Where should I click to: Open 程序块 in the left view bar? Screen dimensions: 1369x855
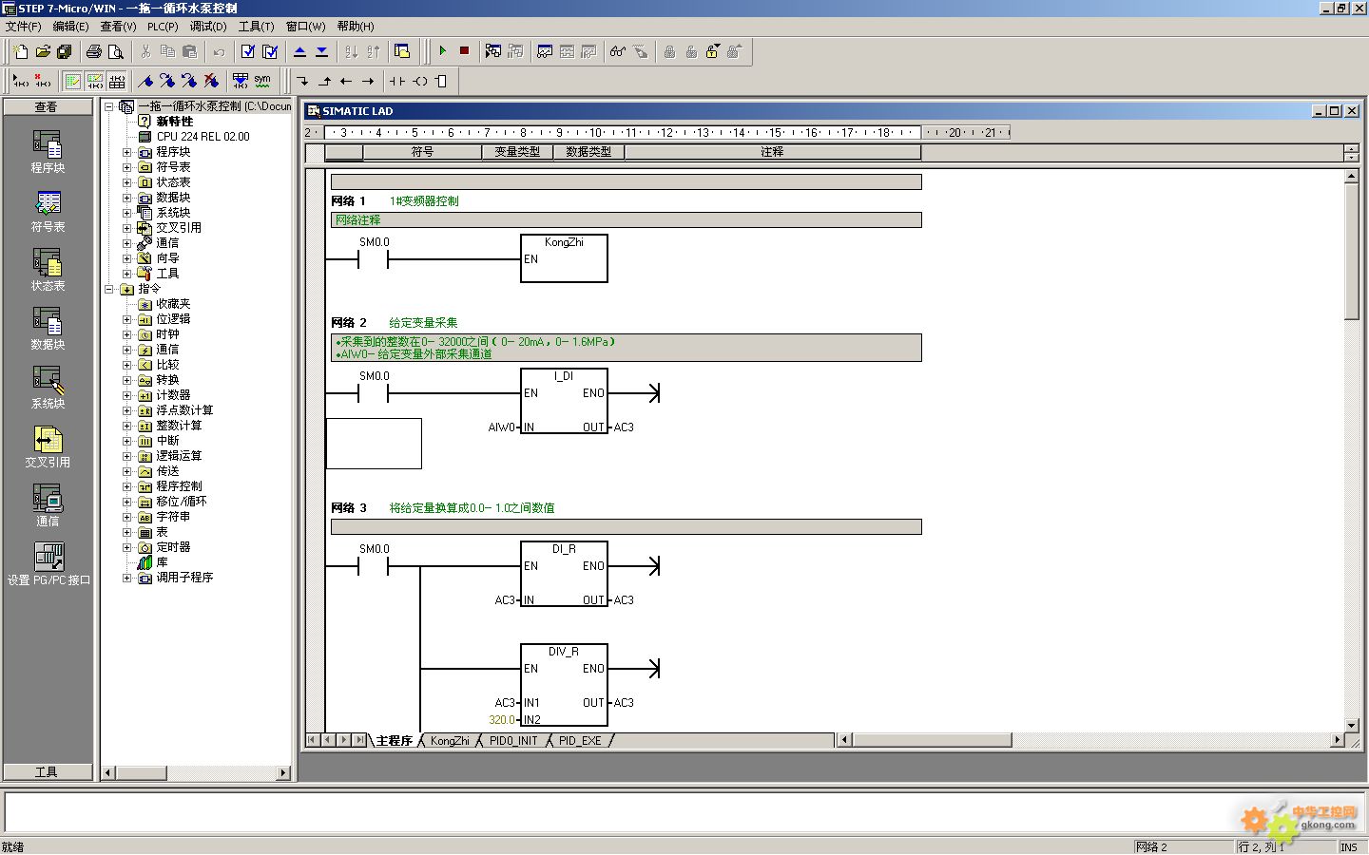[x=48, y=152]
